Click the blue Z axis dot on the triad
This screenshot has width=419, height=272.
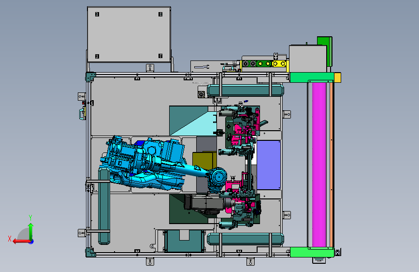pos(31,242)
